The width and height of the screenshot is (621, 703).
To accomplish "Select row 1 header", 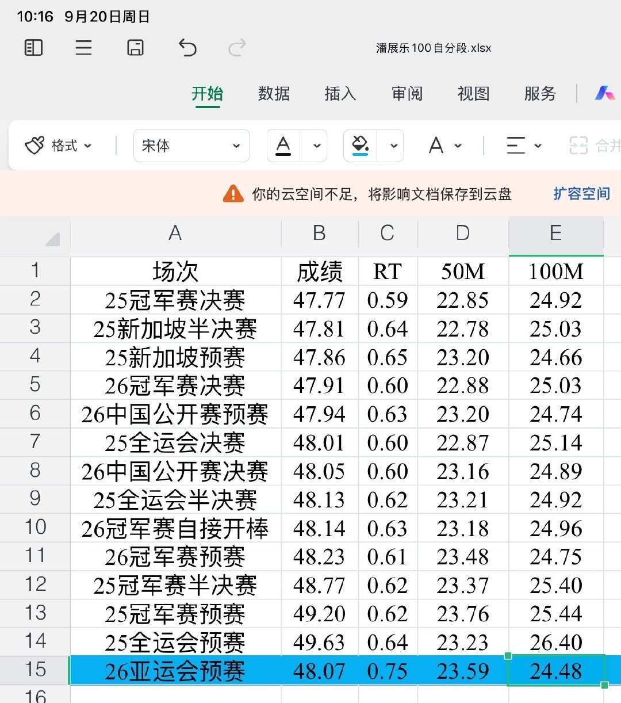I will click(35, 270).
